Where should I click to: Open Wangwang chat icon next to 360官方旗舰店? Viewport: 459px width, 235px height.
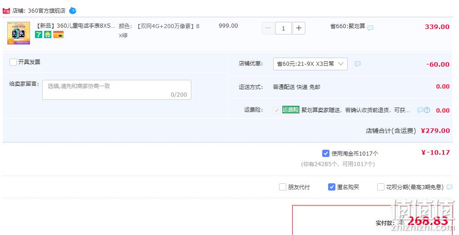click(73, 11)
